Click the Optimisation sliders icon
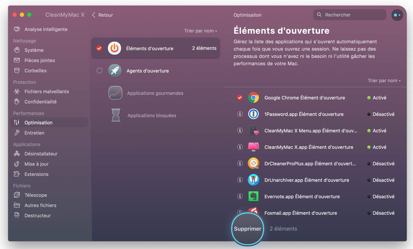Viewport: 413px width, 249px height. 17,122
